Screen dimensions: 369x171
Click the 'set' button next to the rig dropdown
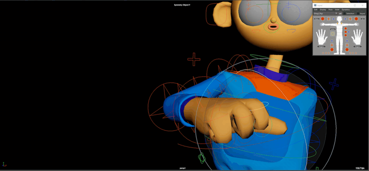tap(340, 13)
